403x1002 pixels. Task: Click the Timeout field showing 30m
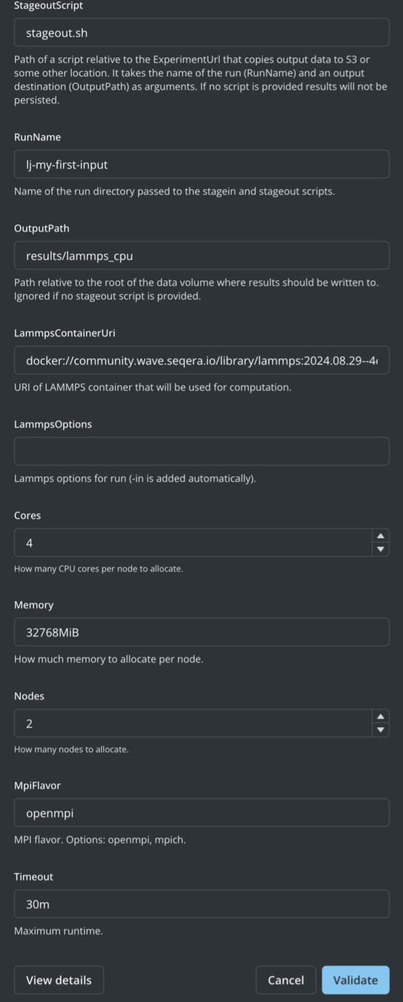click(201, 903)
